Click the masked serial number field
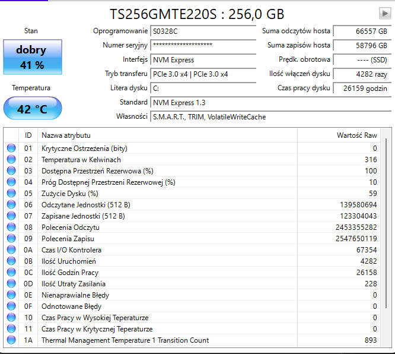The height and width of the screenshot is (354, 395). pyautogui.click(x=203, y=45)
